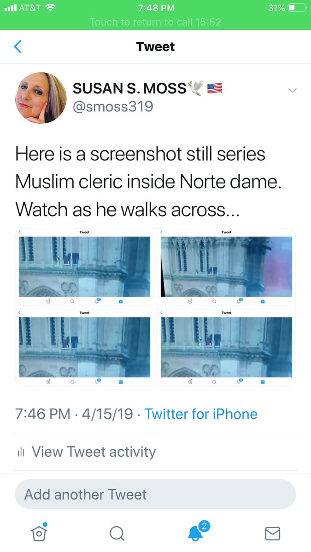Tap the battery indicator in status bar

click(297, 8)
